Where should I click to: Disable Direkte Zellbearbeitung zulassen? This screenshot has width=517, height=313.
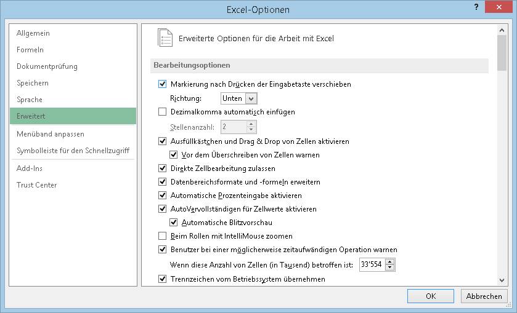(162, 168)
